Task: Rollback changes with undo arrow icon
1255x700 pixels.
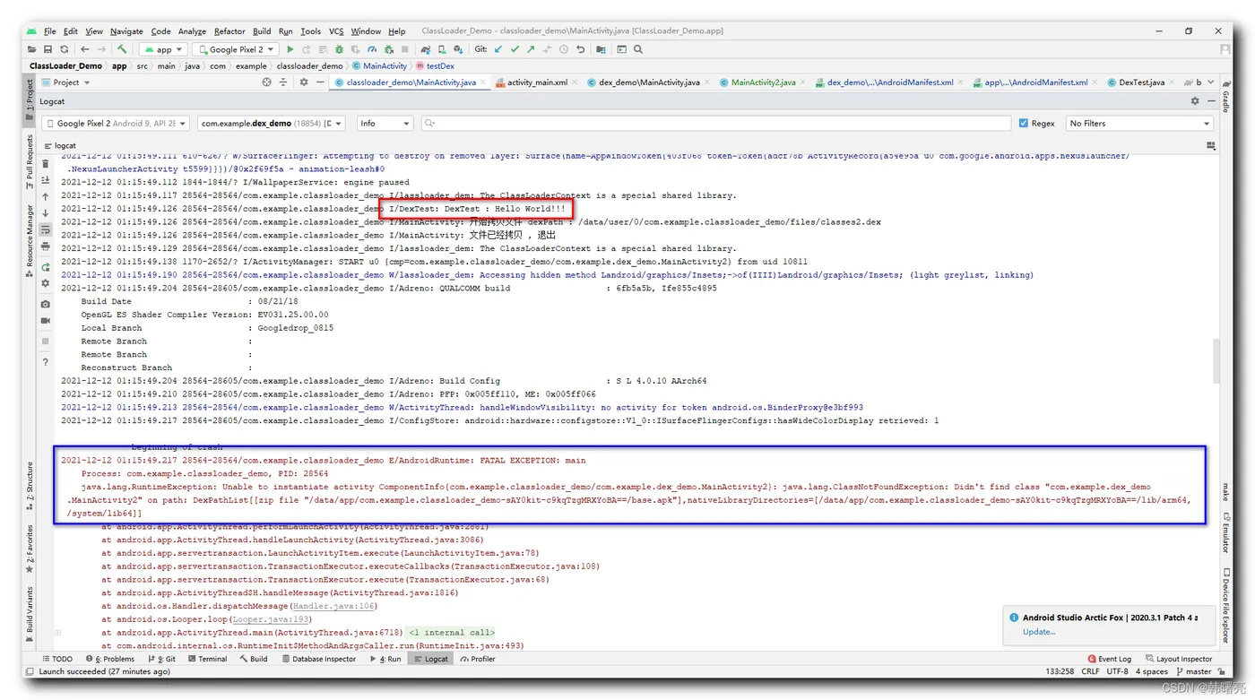Action: [580, 49]
